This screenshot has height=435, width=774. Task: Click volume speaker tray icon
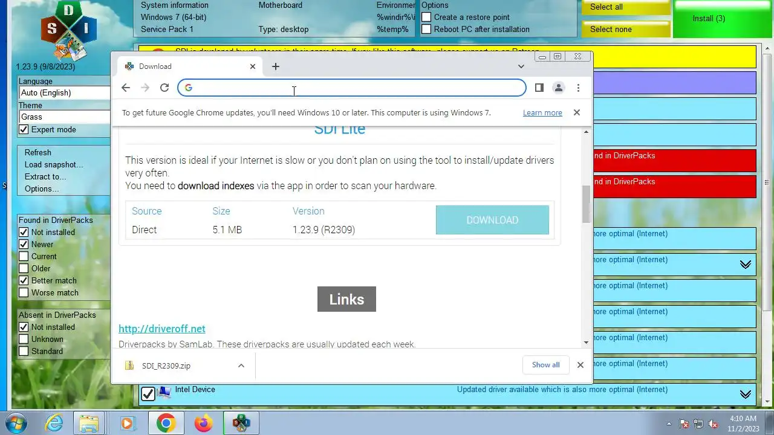713,424
